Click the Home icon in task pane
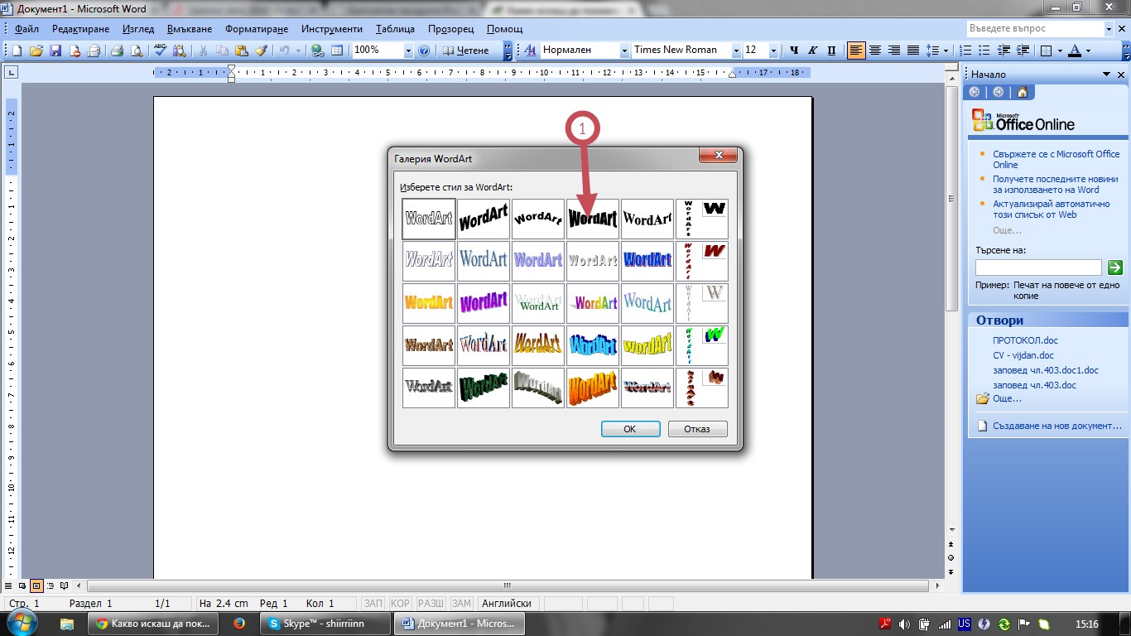This screenshot has height=636, width=1131. [1023, 92]
